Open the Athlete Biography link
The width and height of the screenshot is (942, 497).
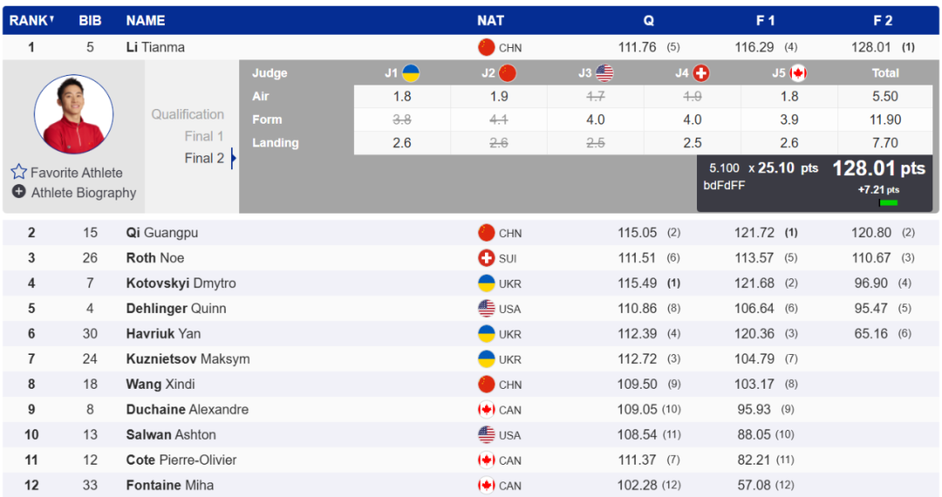tap(84, 193)
